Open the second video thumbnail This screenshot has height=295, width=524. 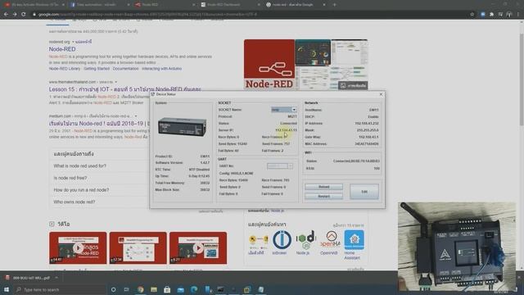pos(138,247)
